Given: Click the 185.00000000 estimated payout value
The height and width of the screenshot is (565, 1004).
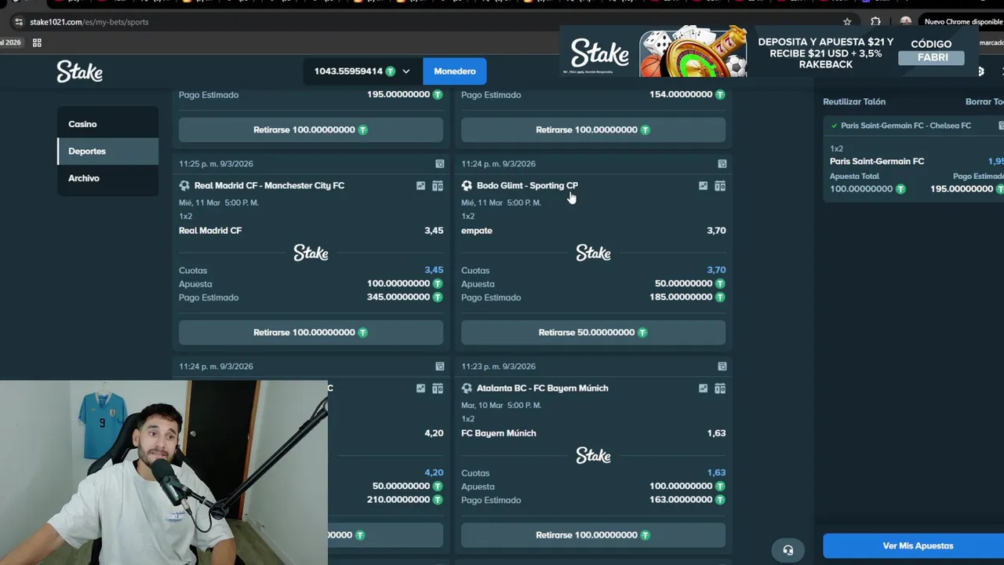Looking at the screenshot, I should [x=682, y=297].
